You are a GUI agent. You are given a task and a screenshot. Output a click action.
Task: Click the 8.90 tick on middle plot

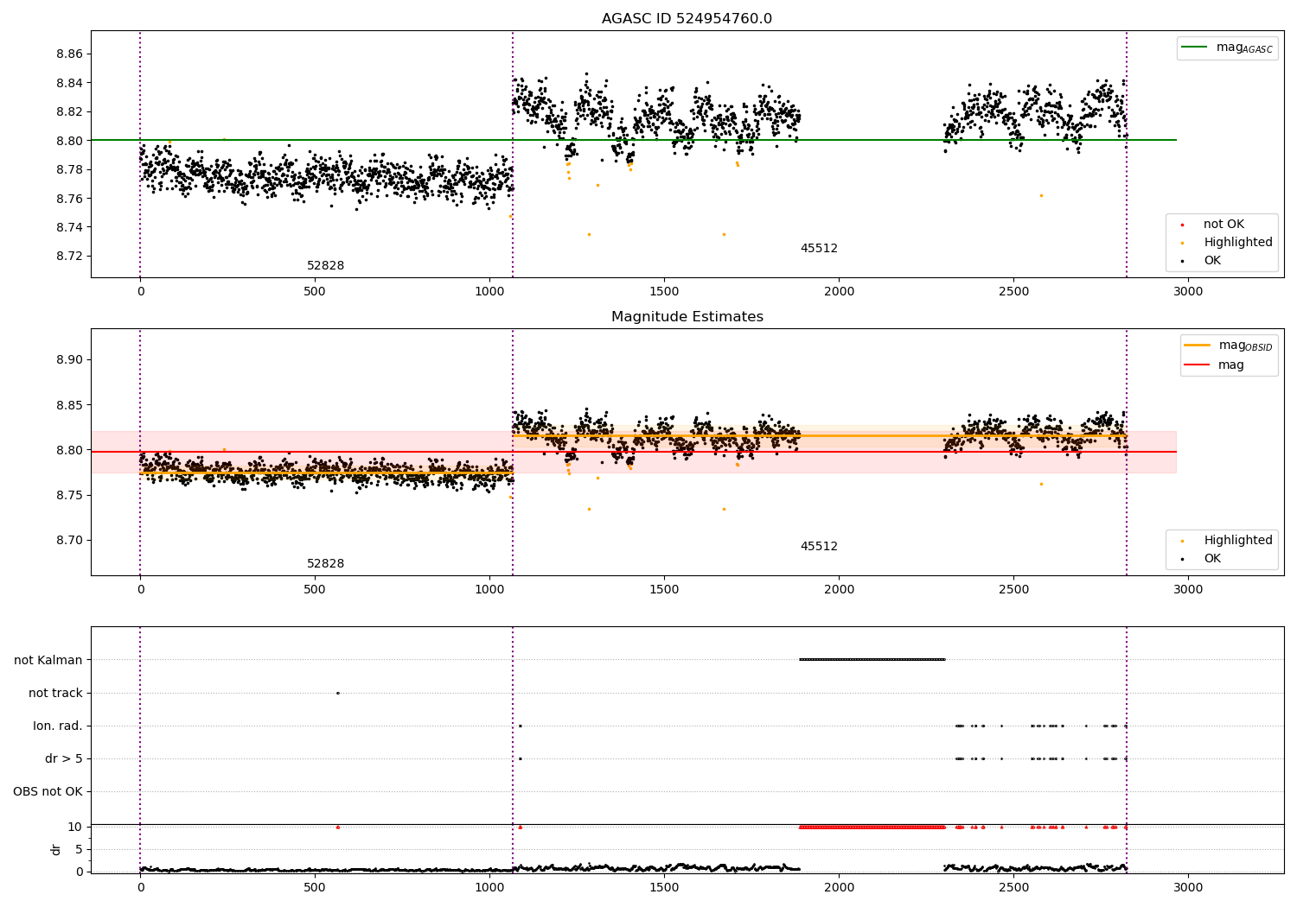[x=69, y=360]
